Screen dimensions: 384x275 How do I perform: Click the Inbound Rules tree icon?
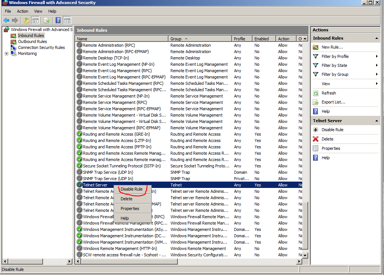(13, 36)
